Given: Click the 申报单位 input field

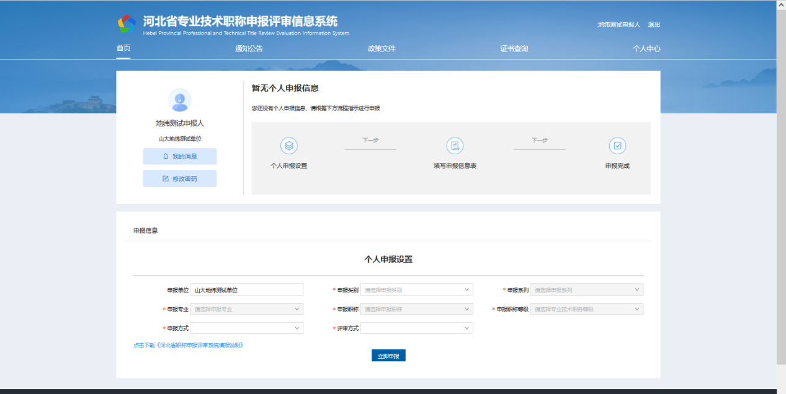Looking at the screenshot, I should click(246, 290).
